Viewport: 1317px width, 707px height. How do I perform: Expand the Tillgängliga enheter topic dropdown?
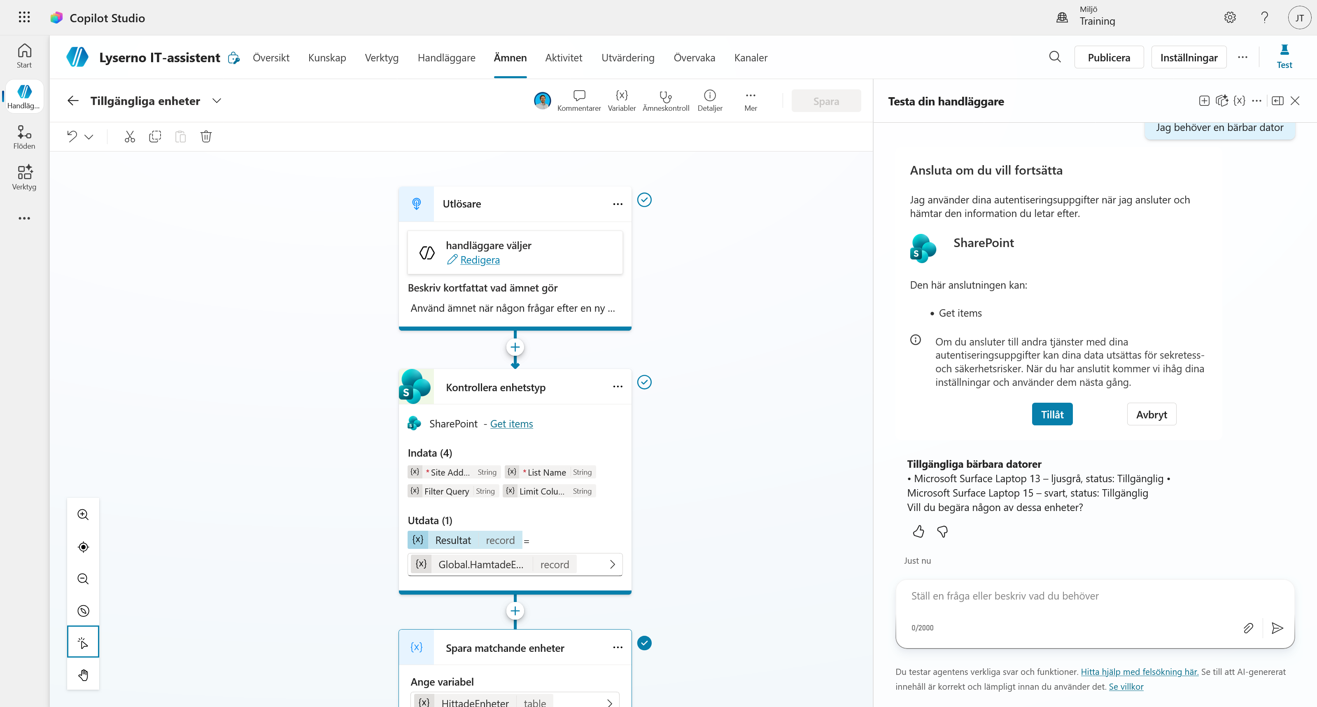[217, 101]
